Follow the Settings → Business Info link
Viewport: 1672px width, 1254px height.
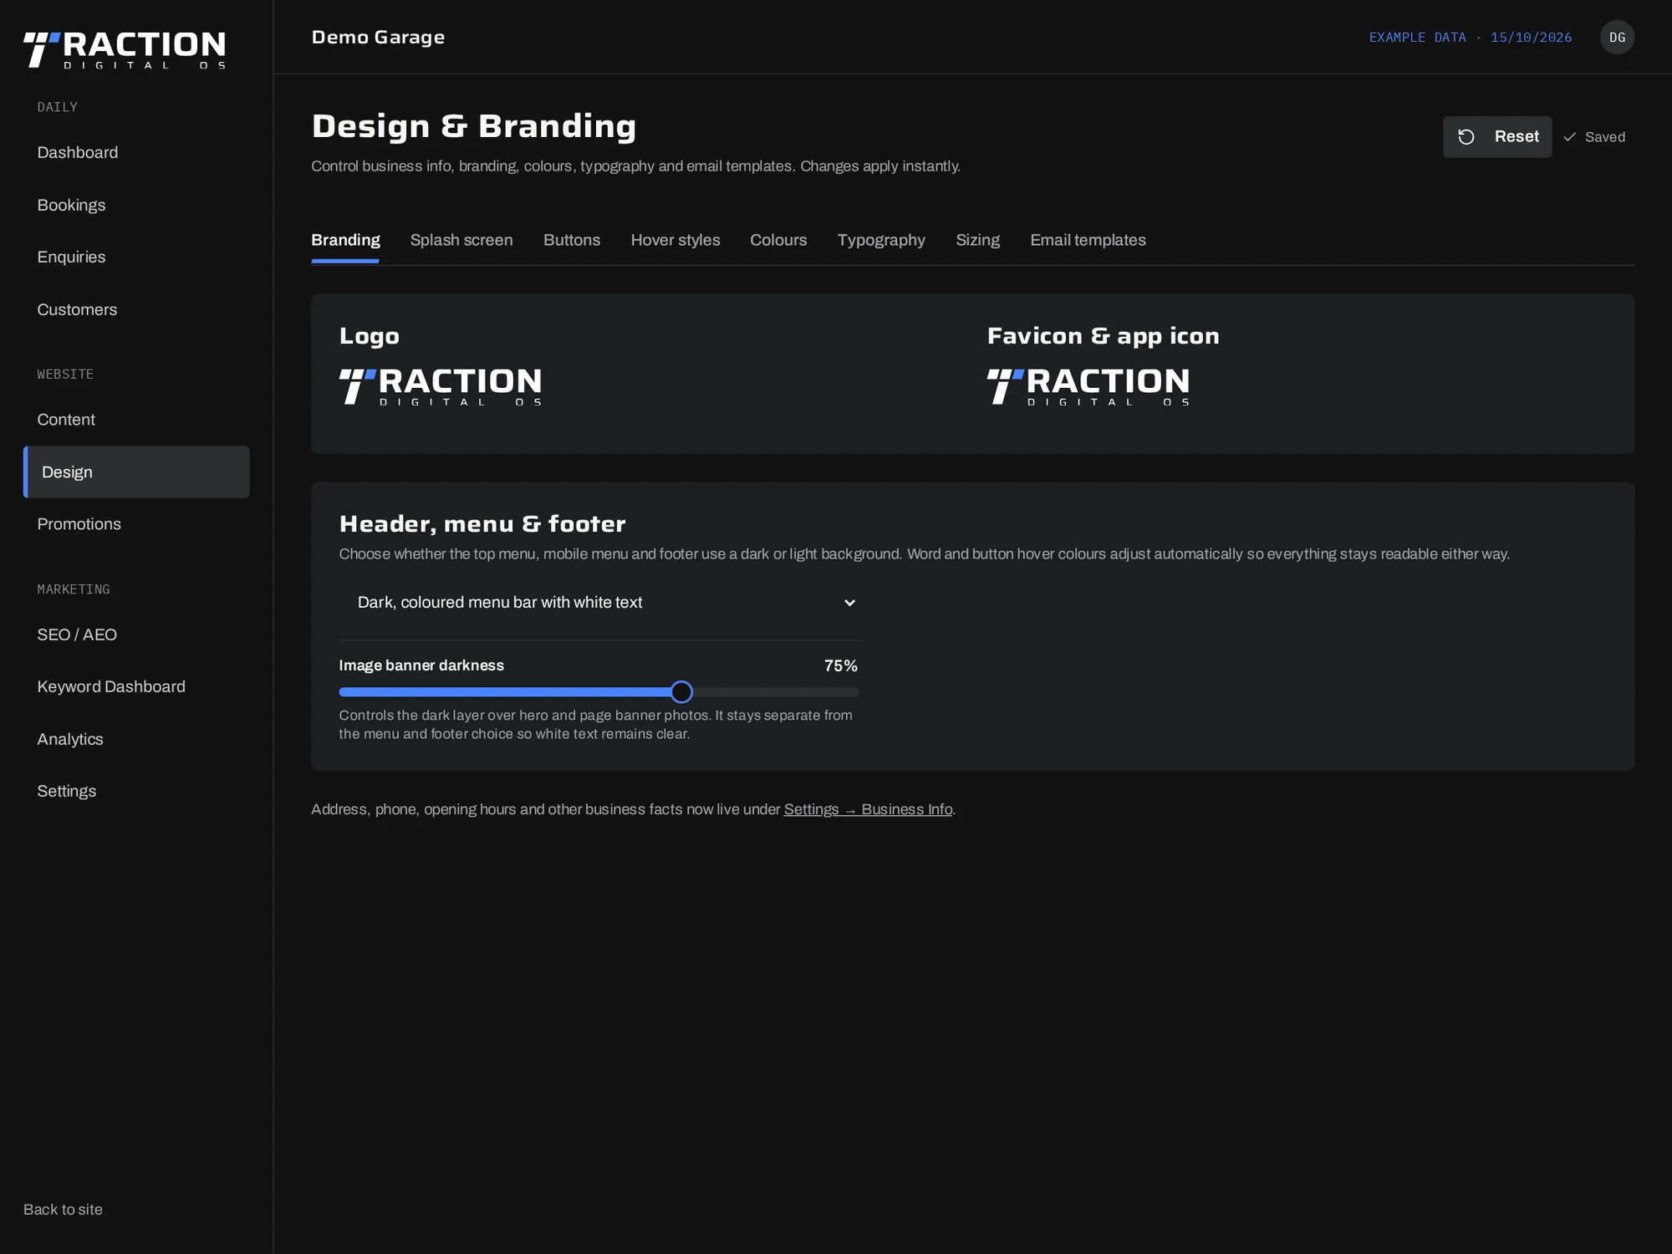(x=868, y=809)
